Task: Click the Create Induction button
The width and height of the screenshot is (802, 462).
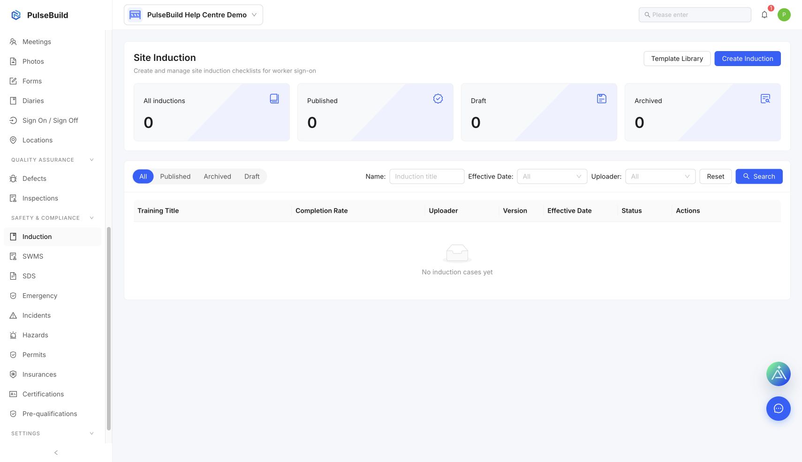Action: point(748,59)
